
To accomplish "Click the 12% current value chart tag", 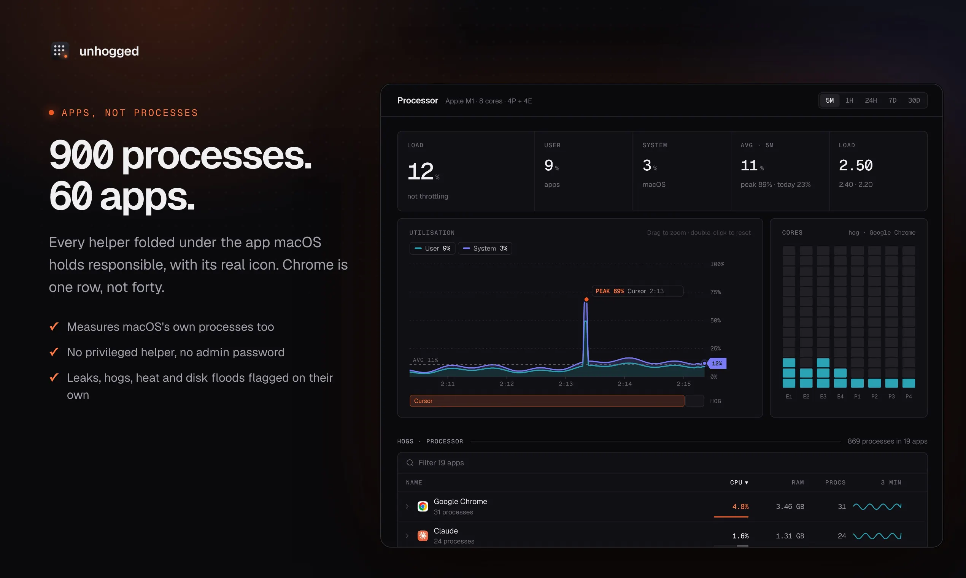I will coord(717,363).
